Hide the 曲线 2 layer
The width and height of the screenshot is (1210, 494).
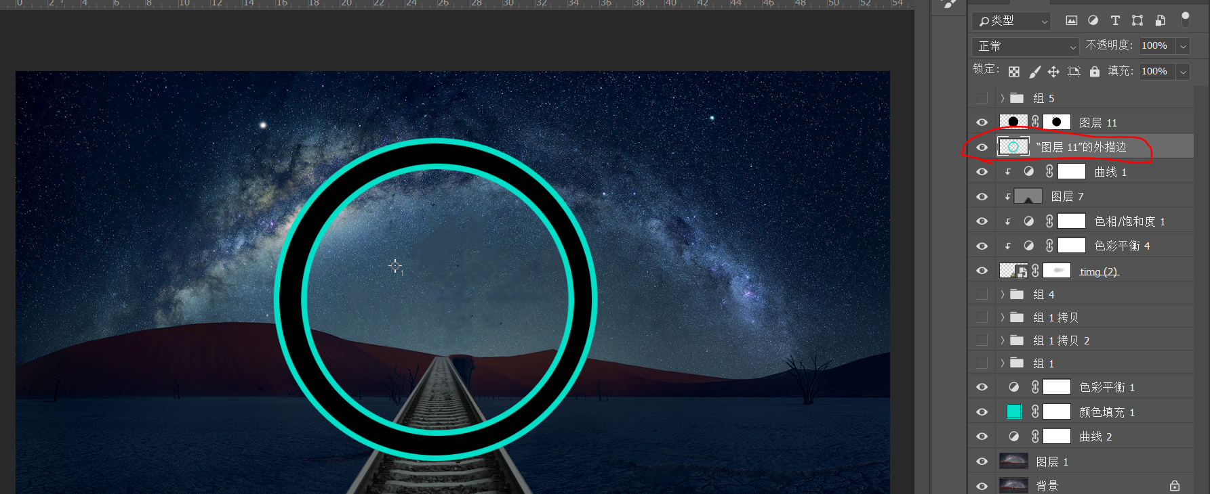point(982,436)
